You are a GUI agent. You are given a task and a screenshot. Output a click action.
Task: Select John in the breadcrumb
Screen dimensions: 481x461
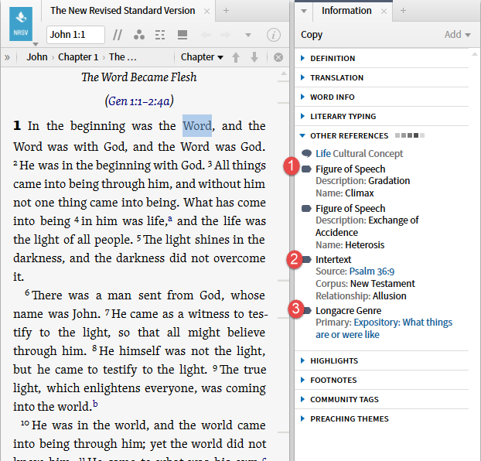click(37, 57)
